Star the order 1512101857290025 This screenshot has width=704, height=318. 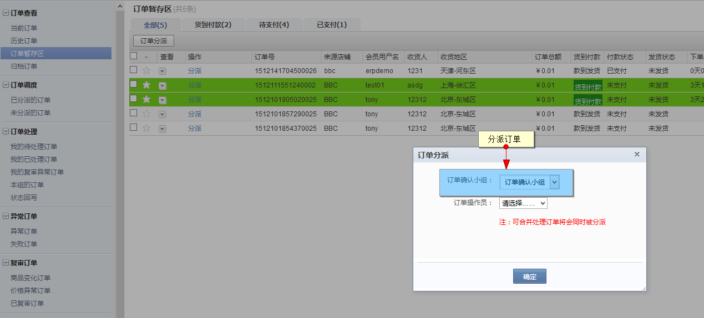146,114
